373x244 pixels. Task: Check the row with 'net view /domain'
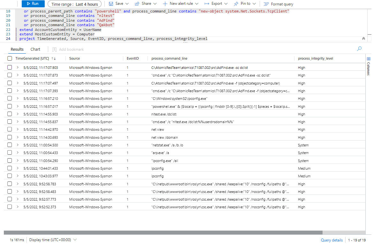(10, 137)
